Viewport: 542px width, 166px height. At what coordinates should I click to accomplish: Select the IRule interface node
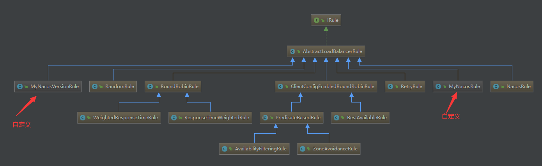326,20
